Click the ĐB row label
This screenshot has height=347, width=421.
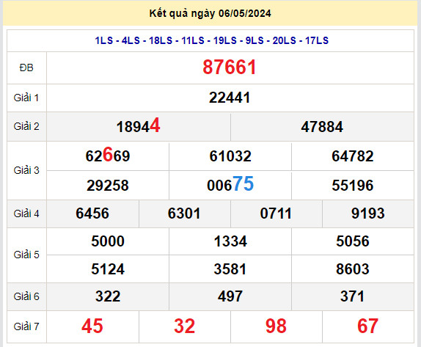26,67
